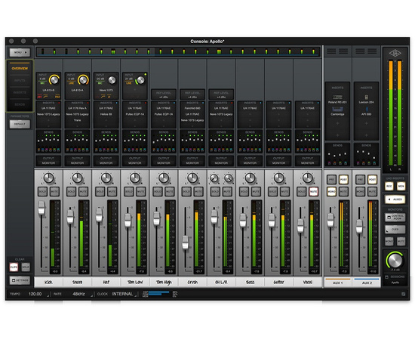This screenshot has width=415, height=340.
Task: Switch AUX 1 to PRE
Action: [331, 179]
